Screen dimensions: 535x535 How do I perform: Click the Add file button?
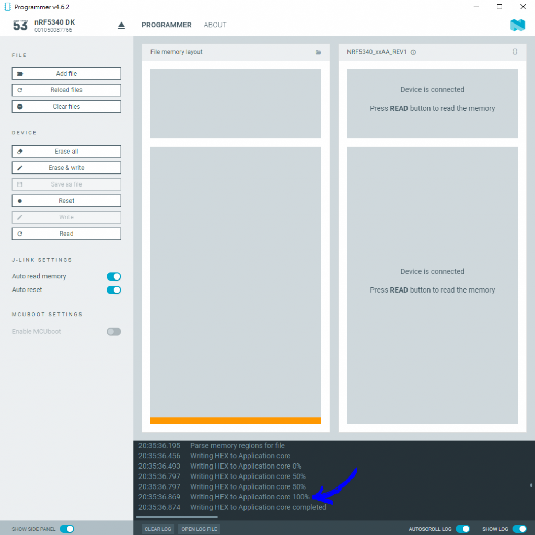click(66, 74)
